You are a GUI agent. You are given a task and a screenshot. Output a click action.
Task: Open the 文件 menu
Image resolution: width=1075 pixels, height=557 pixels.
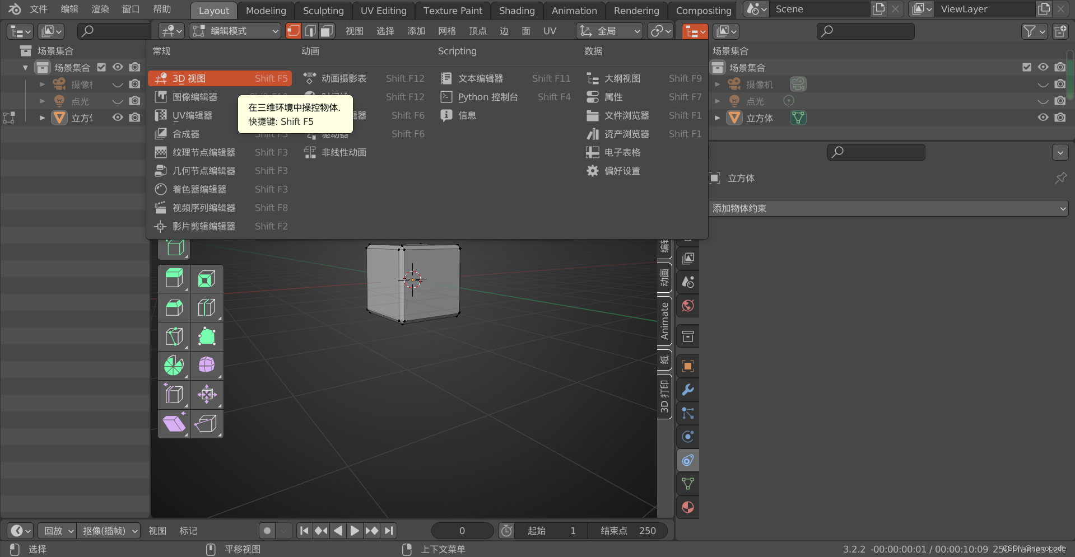pyautogui.click(x=39, y=9)
